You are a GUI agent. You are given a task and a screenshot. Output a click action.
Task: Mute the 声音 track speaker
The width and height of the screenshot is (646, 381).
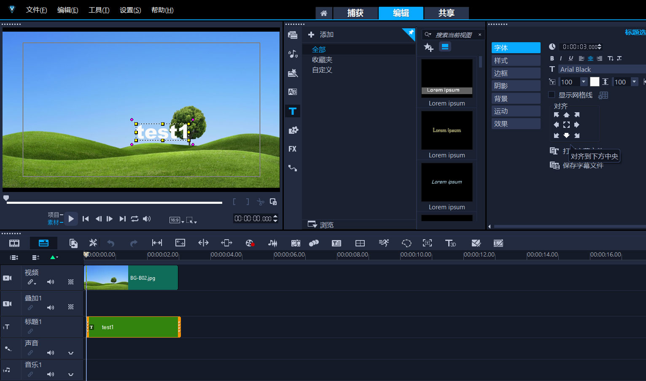coord(51,353)
